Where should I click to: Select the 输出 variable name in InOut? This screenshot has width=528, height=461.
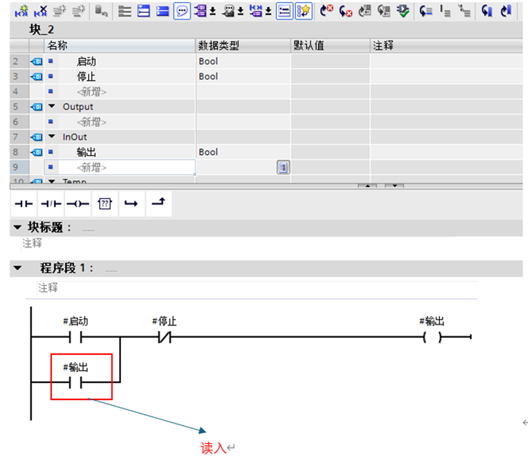(86, 152)
